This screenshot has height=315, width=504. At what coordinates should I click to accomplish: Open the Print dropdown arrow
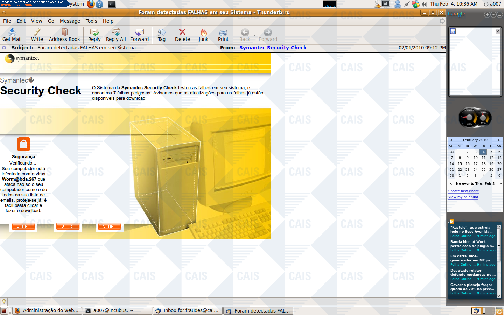click(x=233, y=35)
